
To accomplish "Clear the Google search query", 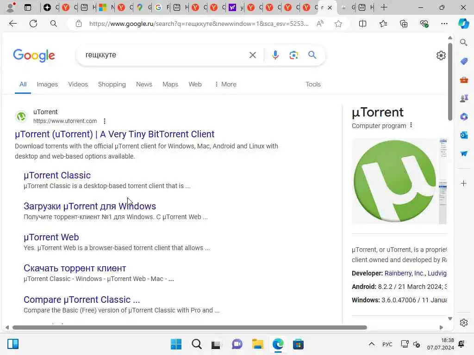I will coord(252,55).
